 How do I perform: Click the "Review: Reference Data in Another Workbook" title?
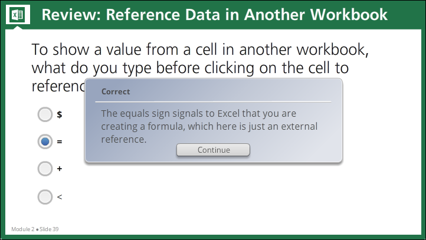coord(214,14)
